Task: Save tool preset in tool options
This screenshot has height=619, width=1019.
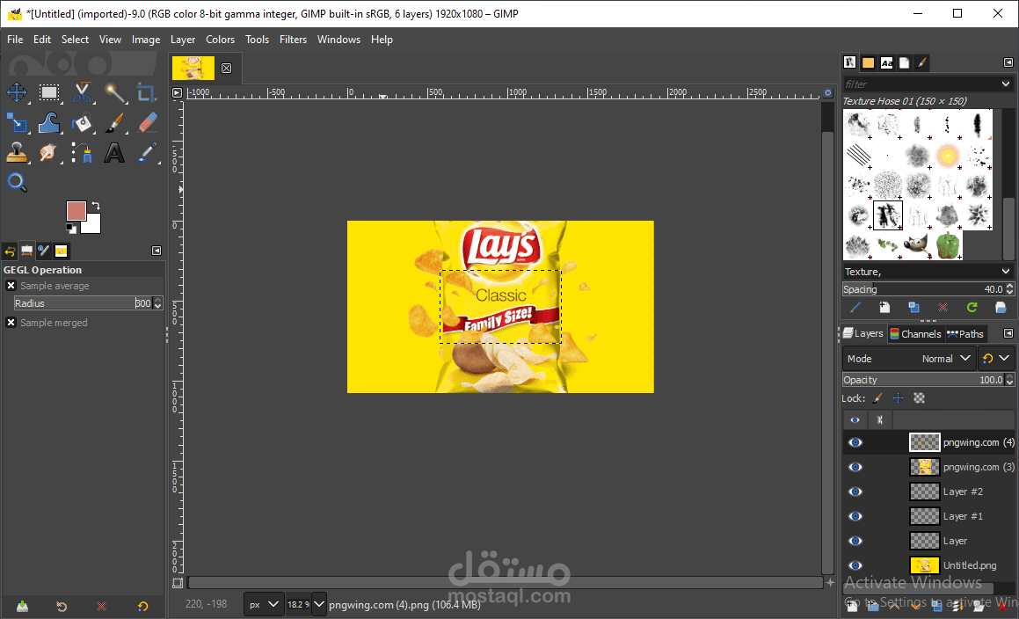Action: (x=22, y=606)
